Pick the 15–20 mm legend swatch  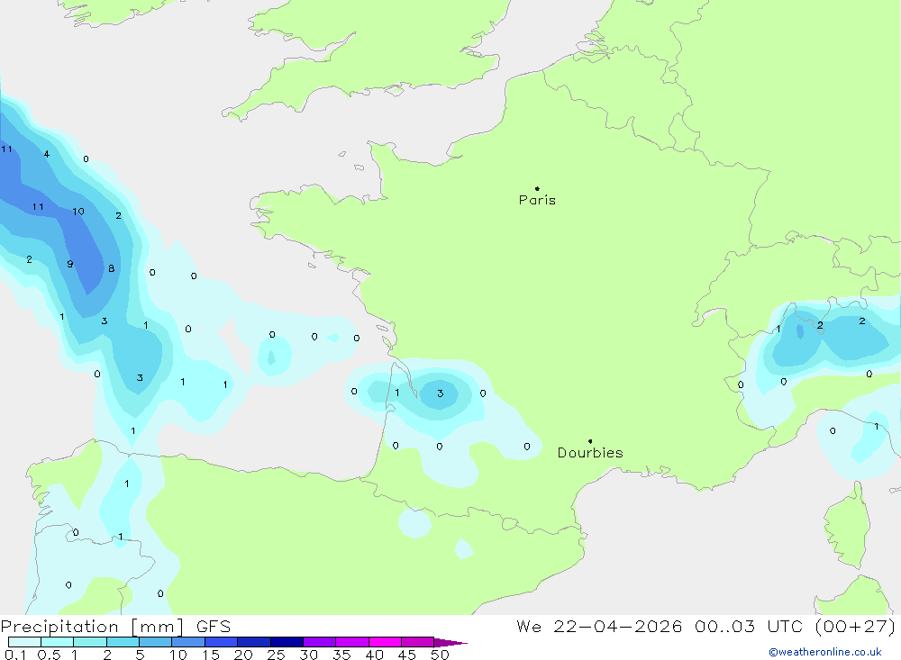point(222,642)
